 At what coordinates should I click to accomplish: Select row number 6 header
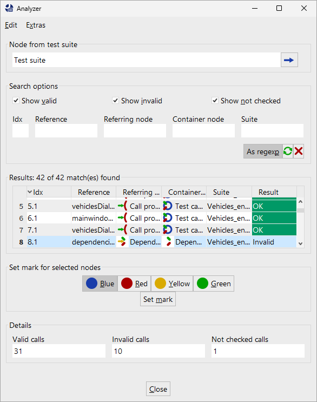[20, 218]
